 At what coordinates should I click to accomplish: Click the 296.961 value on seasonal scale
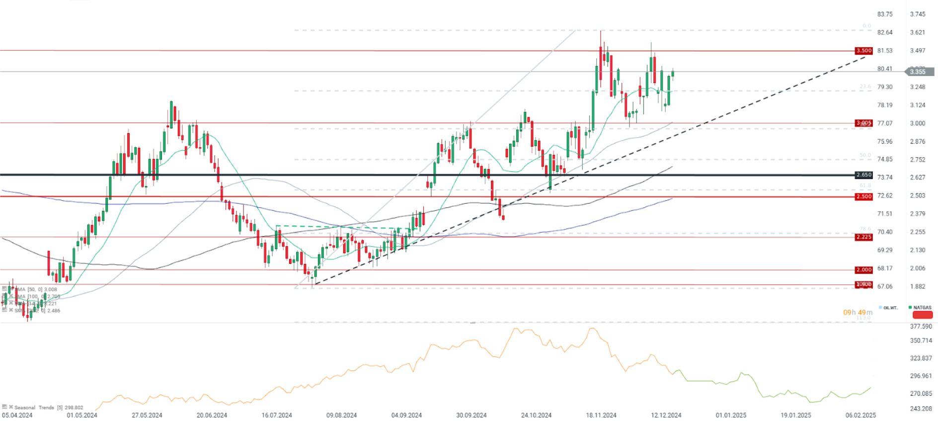[921, 376]
